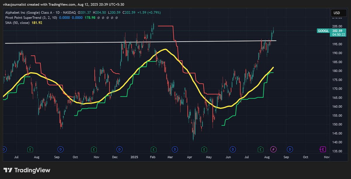Image resolution: width=351 pixels, height=179 pixels.
Task: Open the dividend marker above Mar label
Action: pos(175,149)
